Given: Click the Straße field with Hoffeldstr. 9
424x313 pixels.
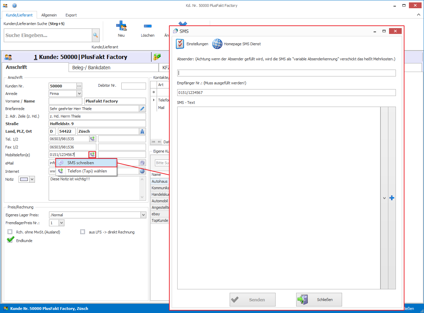Looking at the screenshot, I should coord(97,124).
